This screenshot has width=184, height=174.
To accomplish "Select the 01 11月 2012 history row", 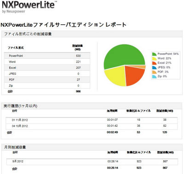I will point(92,120).
